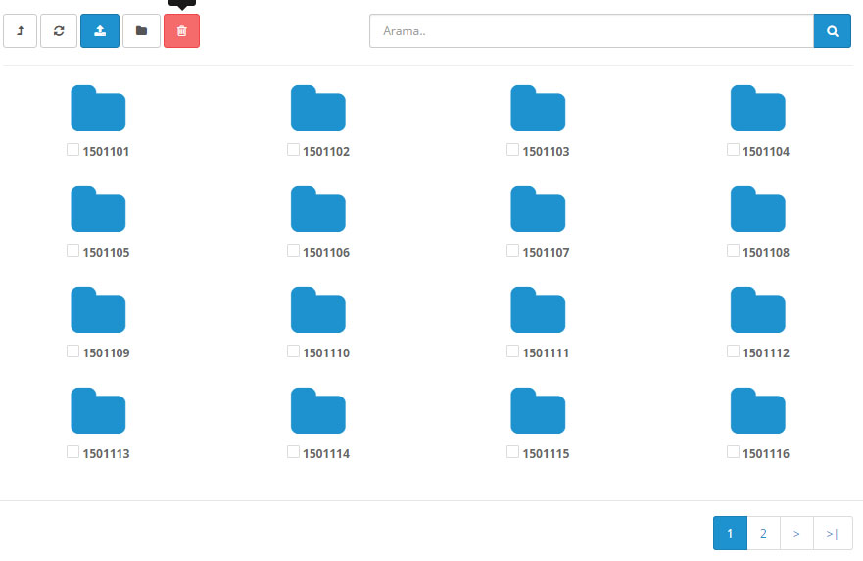Open folder icon 1501115
The image size is (863, 561).
coord(538,411)
